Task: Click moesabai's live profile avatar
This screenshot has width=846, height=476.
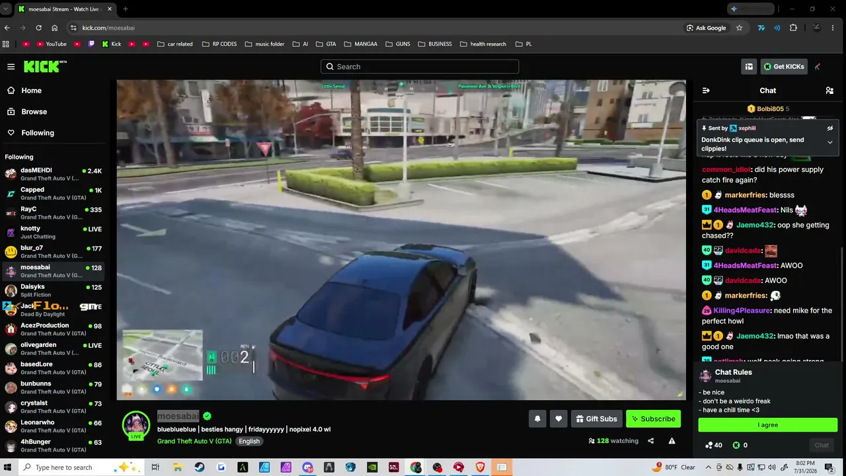Action: pyautogui.click(x=136, y=425)
